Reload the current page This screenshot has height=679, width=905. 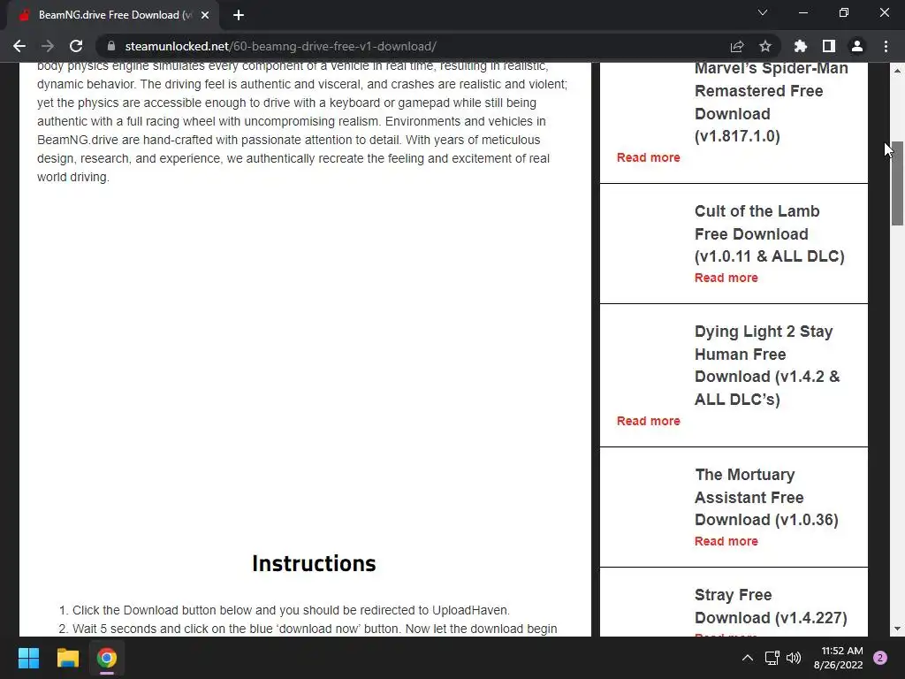pyautogui.click(x=76, y=46)
